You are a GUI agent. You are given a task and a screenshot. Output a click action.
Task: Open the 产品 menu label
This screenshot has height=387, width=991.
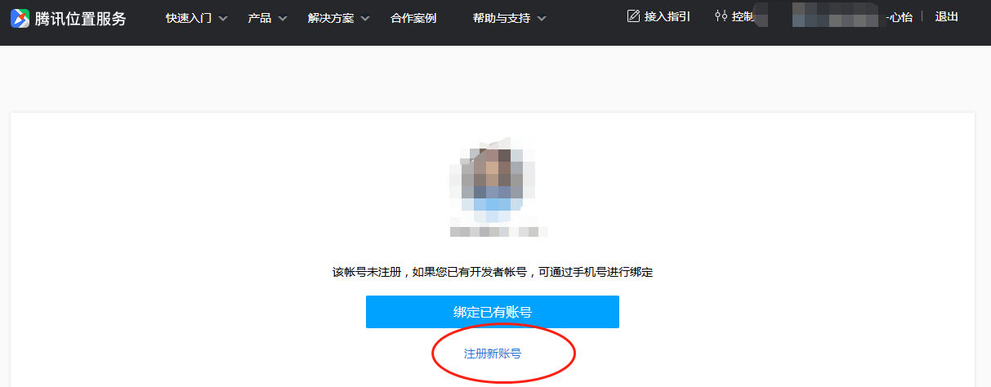click(x=260, y=18)
